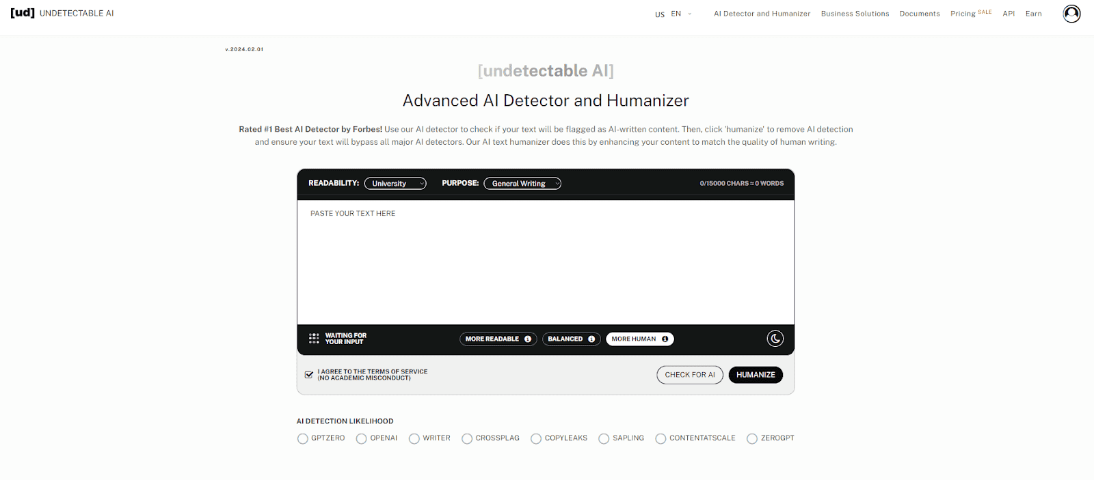The height and width of the screenshot is (480, 1094).
Task: Select the Sapling detector circle
Action: [x=604, y=439]
